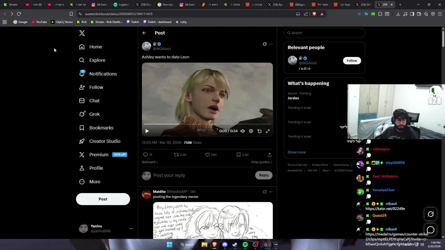This screenshot has height=250, width=445.
Task: Bookmark this page via address bar icon
Action: pyautogui.click(x=71, y=14)
